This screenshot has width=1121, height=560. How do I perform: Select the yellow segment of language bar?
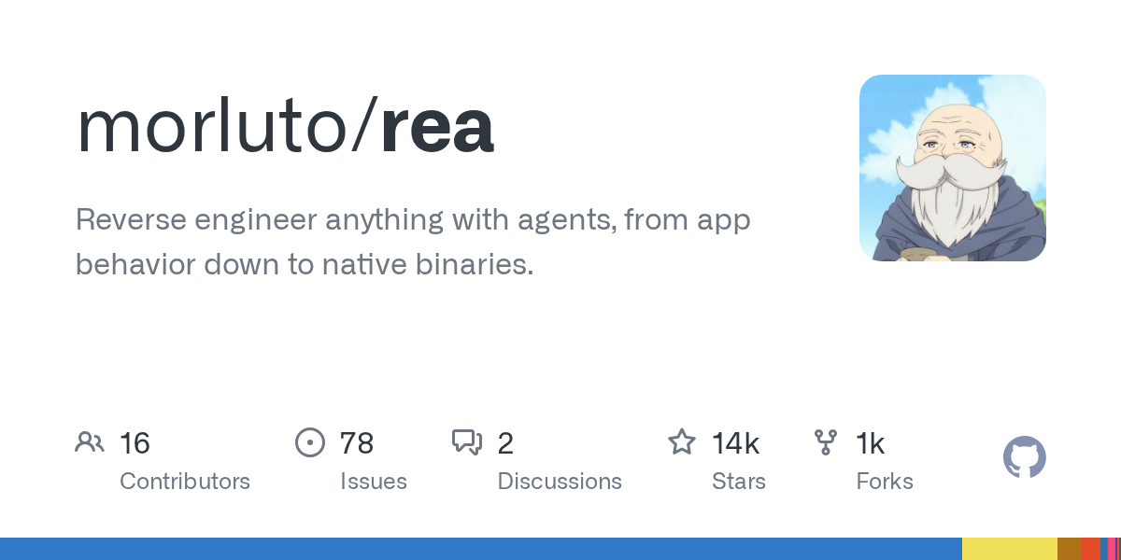click(x=1010, y=549)
